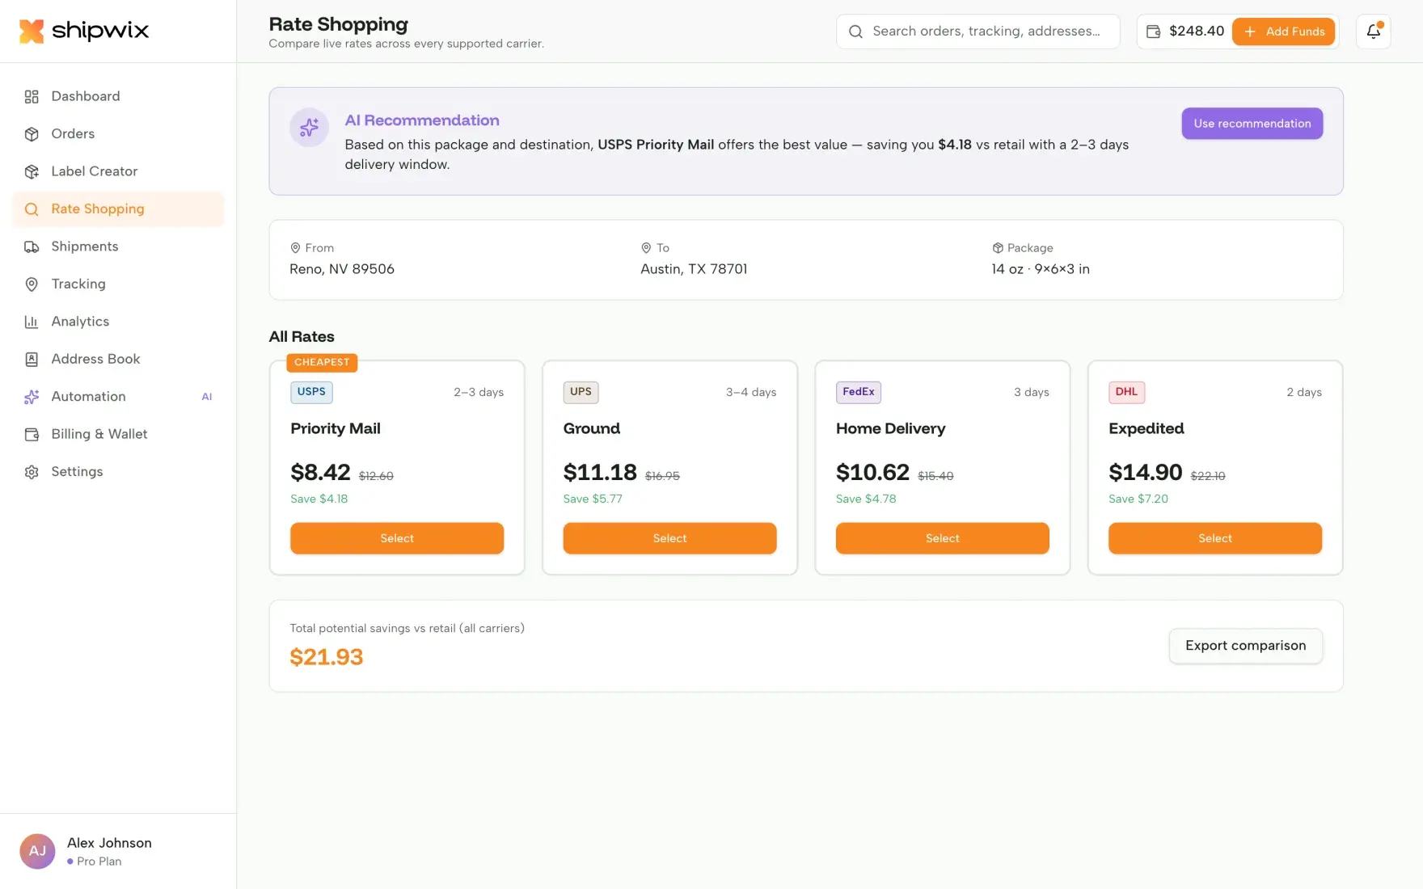Image resolution: width=1423 pixels, height=889 pixels.
Task: Click Use recommendation button
Action: [x=1252, y=124]
